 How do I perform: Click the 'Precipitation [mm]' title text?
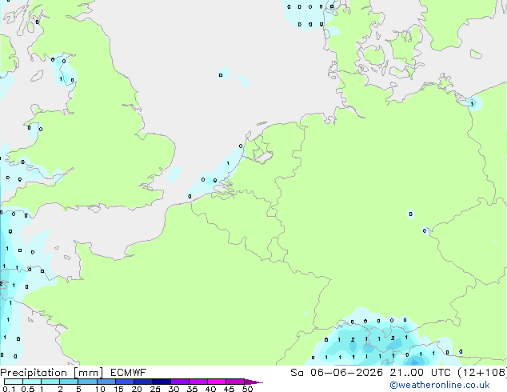52,373
